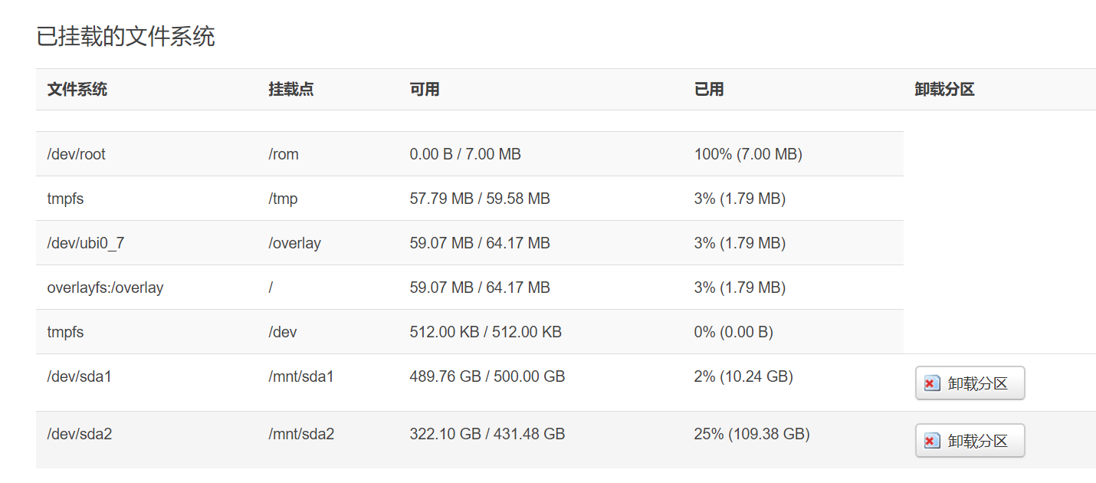Image resolution: width=1096 pixels, height=483 pixels.
Task: Click the 2% (10.24 GB) usage cell
Action: 743,376
